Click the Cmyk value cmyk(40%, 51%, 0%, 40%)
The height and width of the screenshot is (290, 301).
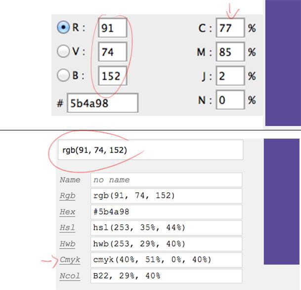[167, 260]
